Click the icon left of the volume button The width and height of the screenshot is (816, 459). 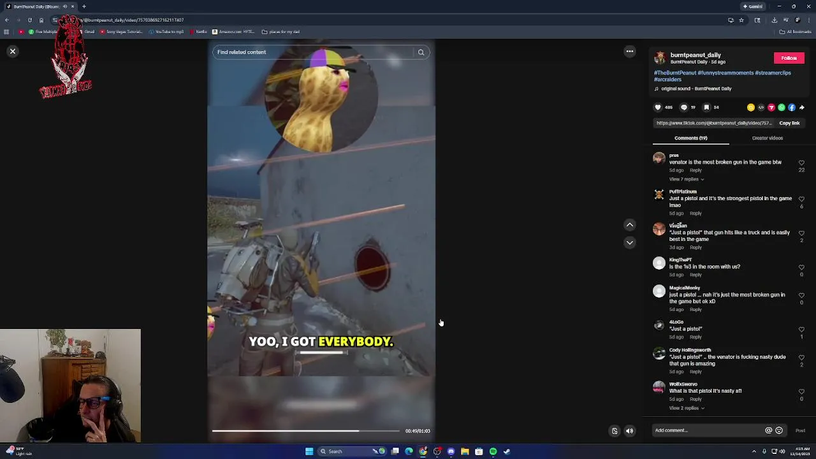[x=615, y=431]
